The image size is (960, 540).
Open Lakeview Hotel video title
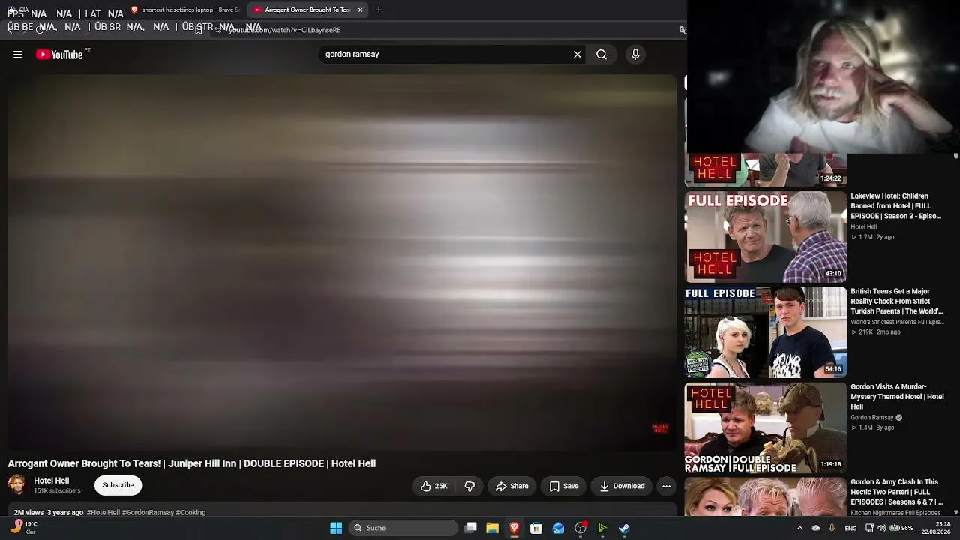pyautogui.click(x=896, y=206)
